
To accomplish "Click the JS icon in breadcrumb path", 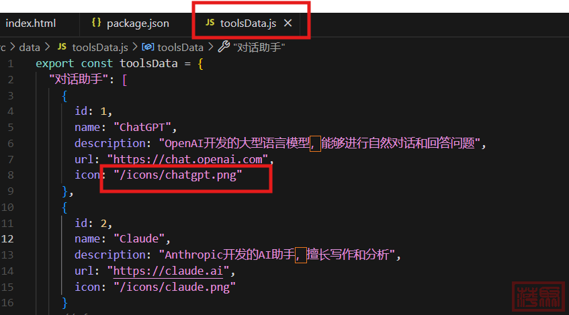I will [x=62, y=47].
